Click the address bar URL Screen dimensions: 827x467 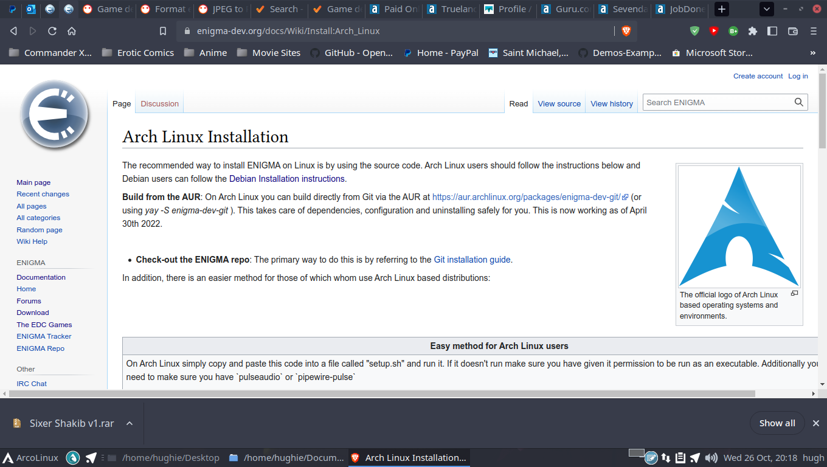[288, 31]
